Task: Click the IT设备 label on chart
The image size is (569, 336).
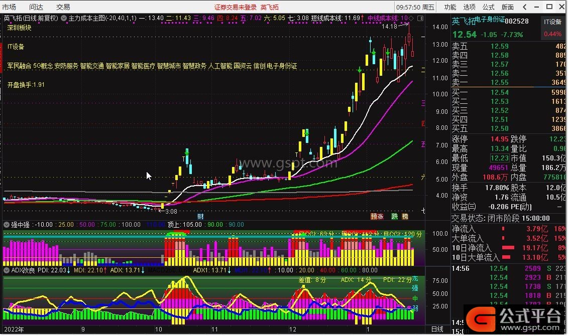Action: tap(16, 47)
